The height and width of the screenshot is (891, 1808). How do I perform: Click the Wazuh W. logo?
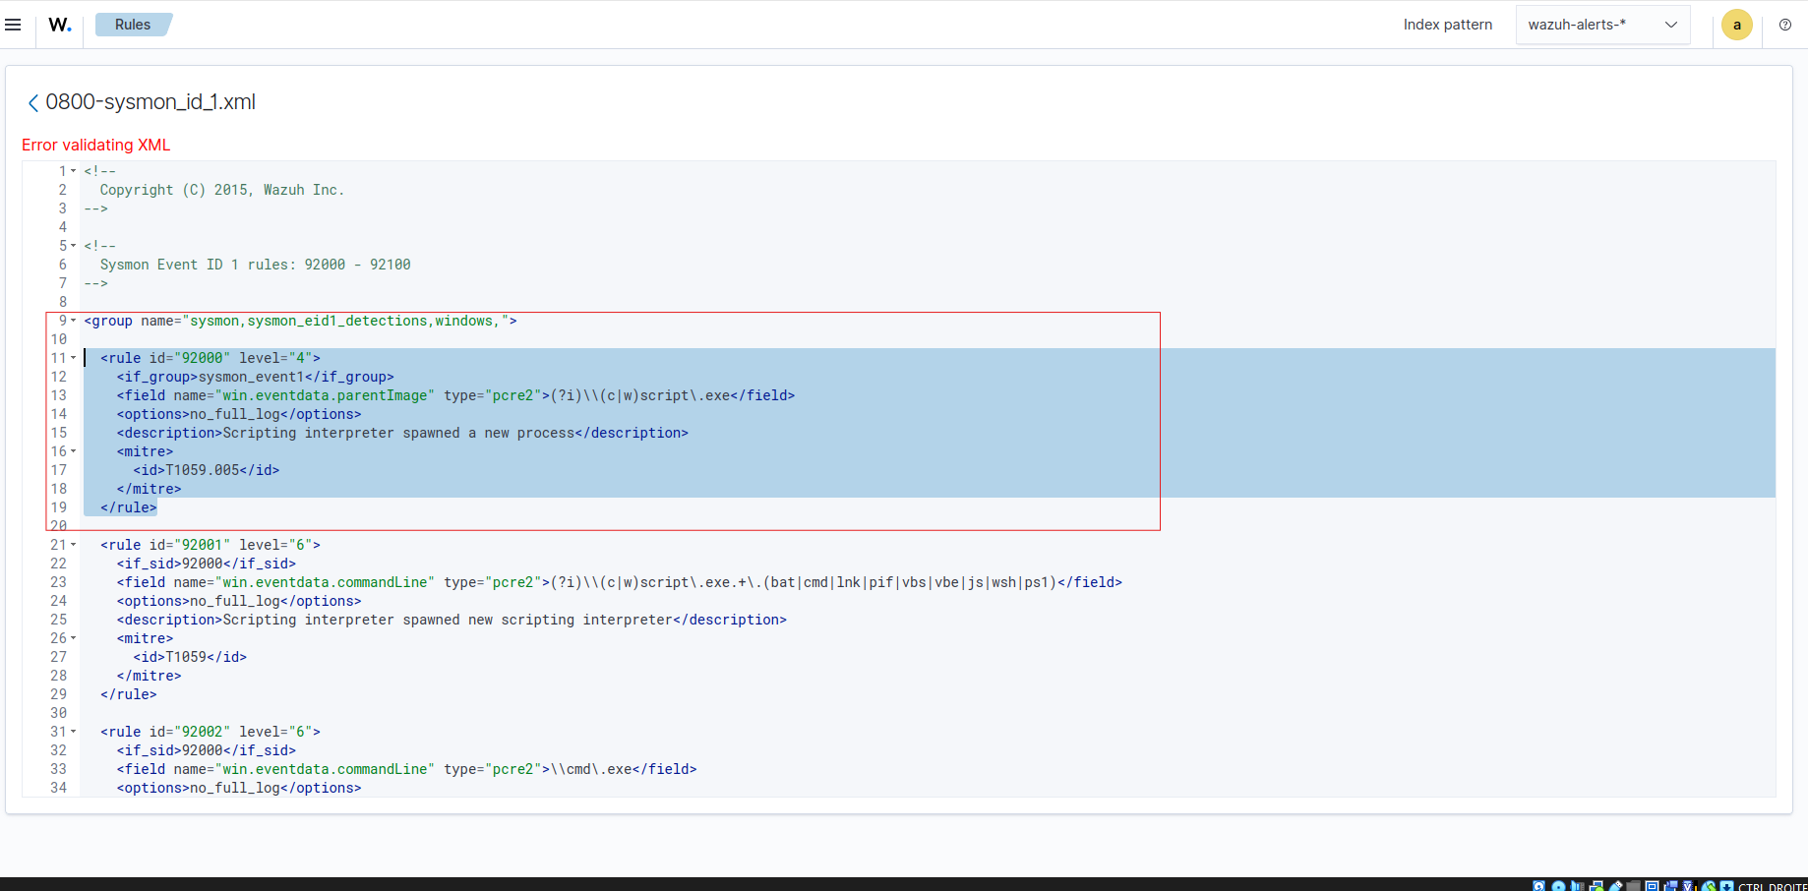point(60,25)
